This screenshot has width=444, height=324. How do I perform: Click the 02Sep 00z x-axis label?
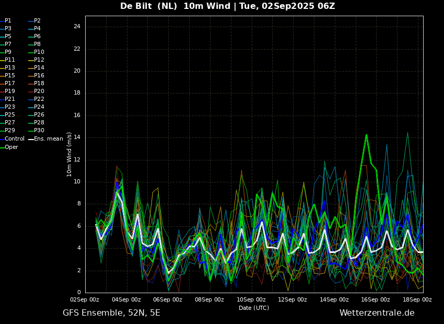pos(85,300)
